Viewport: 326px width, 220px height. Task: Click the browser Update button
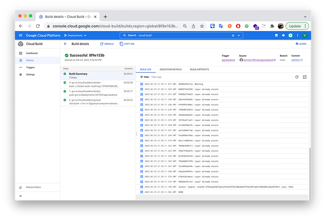coord(297,26)
